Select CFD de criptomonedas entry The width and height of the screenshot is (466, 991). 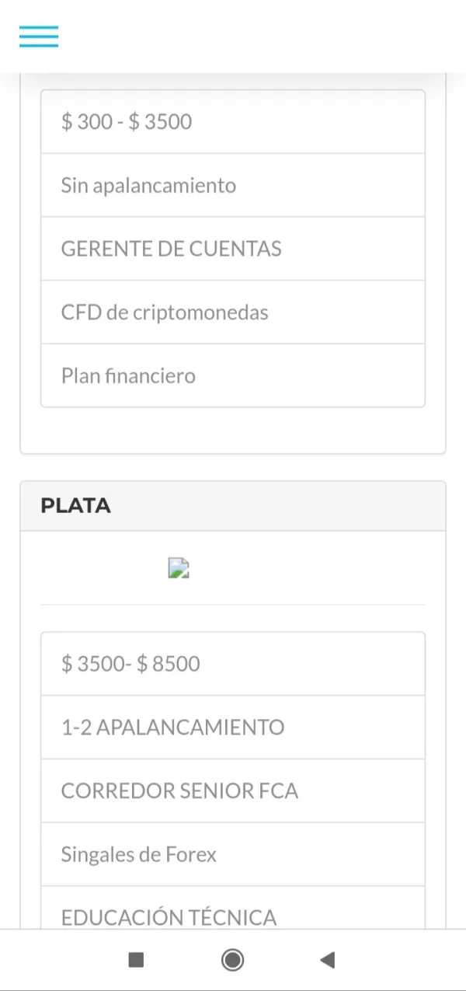pos(232,312)
